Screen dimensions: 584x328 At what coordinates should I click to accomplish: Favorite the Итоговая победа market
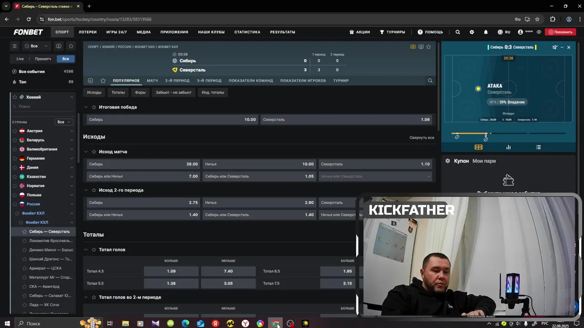coord(94,107)
